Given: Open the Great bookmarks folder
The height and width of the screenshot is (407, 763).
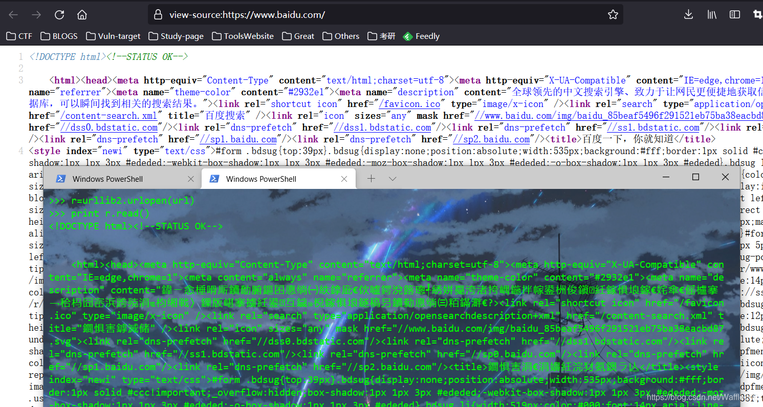Looking at the screenshot, I should point(298,36).
